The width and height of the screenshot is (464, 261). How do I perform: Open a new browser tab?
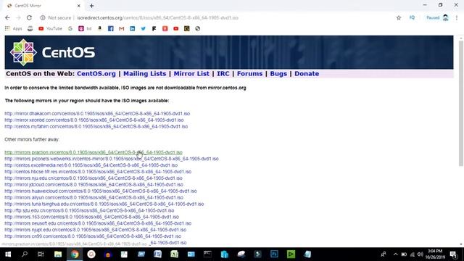(92, 6)
